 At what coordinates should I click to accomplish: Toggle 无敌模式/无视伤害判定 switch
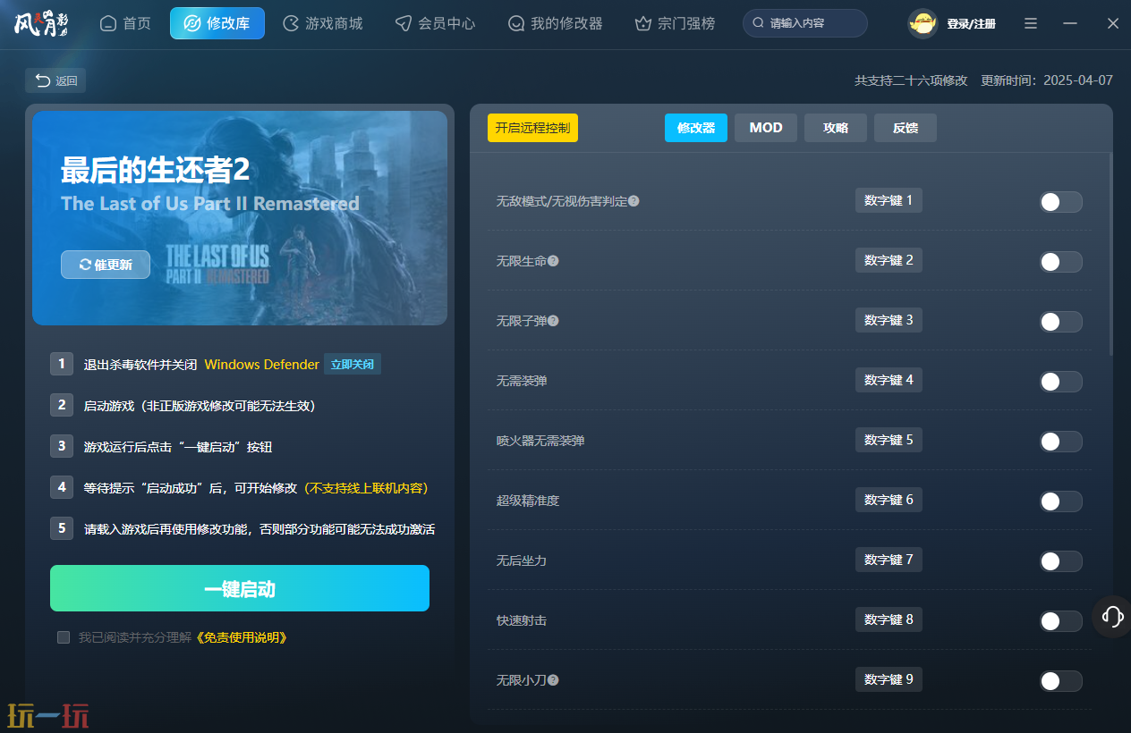1060,202
